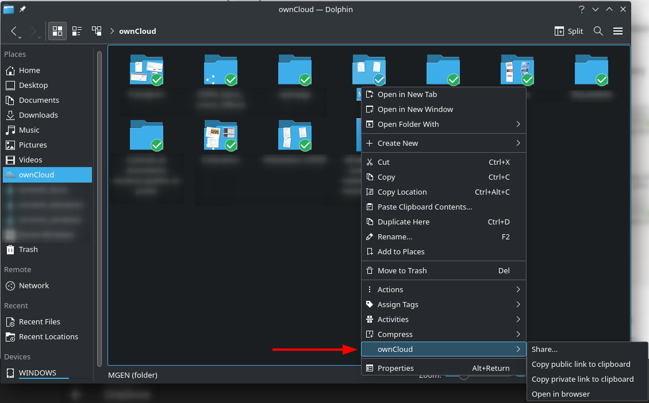
Task: Choose Move to Trash from the menu
Action: point(403,270)
